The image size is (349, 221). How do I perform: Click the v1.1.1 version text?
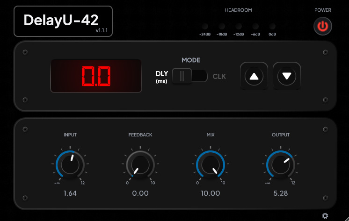point(102,30)
